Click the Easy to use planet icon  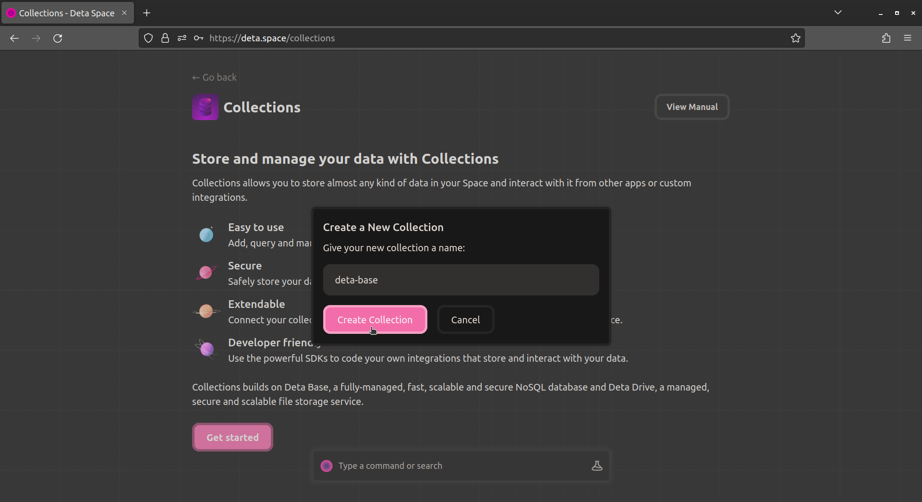pyautogui.click(x=206, y=235)
